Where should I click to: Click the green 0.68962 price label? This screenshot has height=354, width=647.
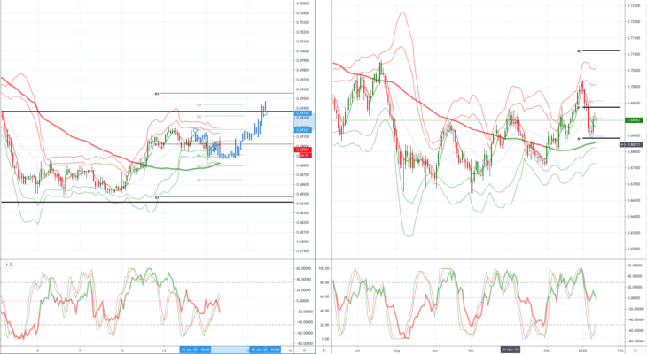tap(634, 120)
